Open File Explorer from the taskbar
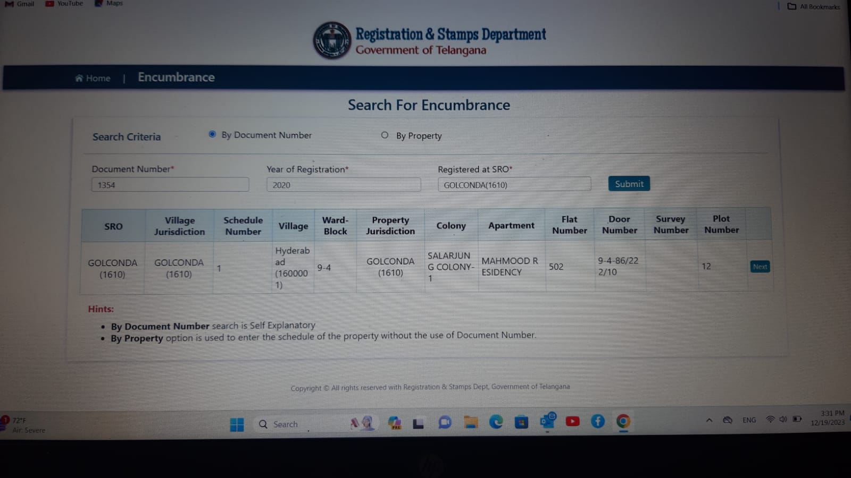851x478 pixels. pyautogui.click(x=470, y=422)
